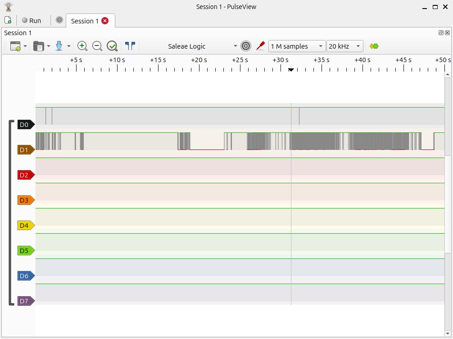Open a capture file with the Open icon

38,46
